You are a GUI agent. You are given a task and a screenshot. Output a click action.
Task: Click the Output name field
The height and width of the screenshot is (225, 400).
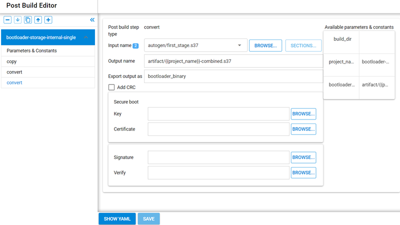232,61
